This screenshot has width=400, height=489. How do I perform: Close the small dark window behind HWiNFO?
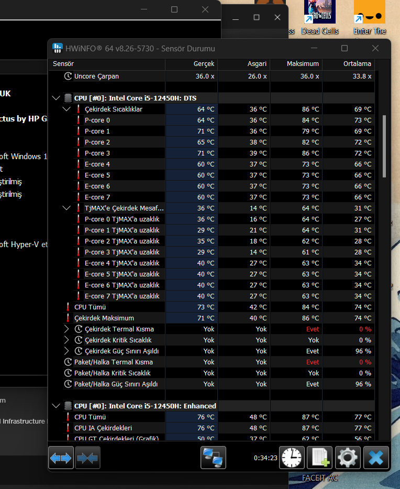277,17
